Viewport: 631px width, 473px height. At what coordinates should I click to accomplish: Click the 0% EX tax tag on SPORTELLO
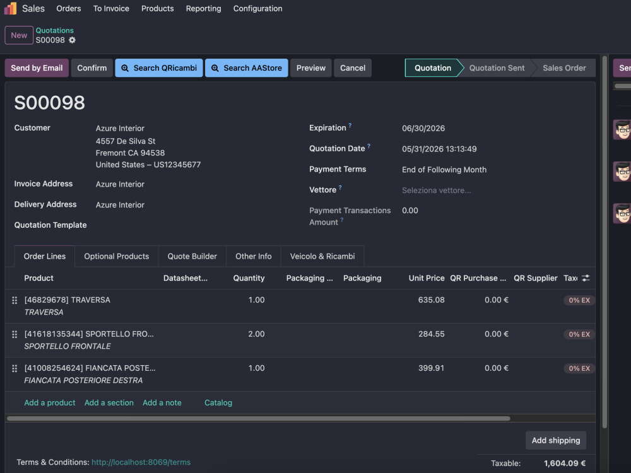click(x=579, y=334)
